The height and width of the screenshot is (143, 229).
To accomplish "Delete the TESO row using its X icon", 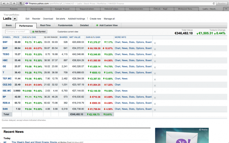I will tap(155, 55).
